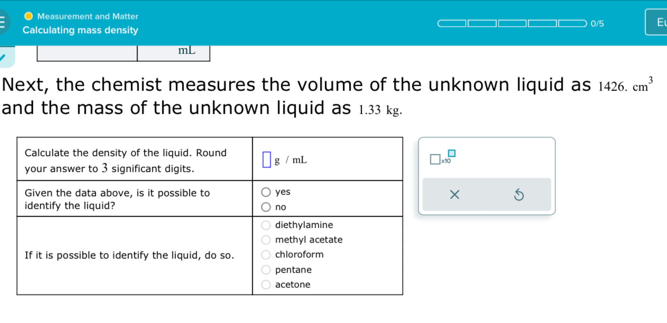The width and height of the screenshot is (667, 323).
Task: Click the "Calculating mass density" lesson title
Action: click(80, 30)
